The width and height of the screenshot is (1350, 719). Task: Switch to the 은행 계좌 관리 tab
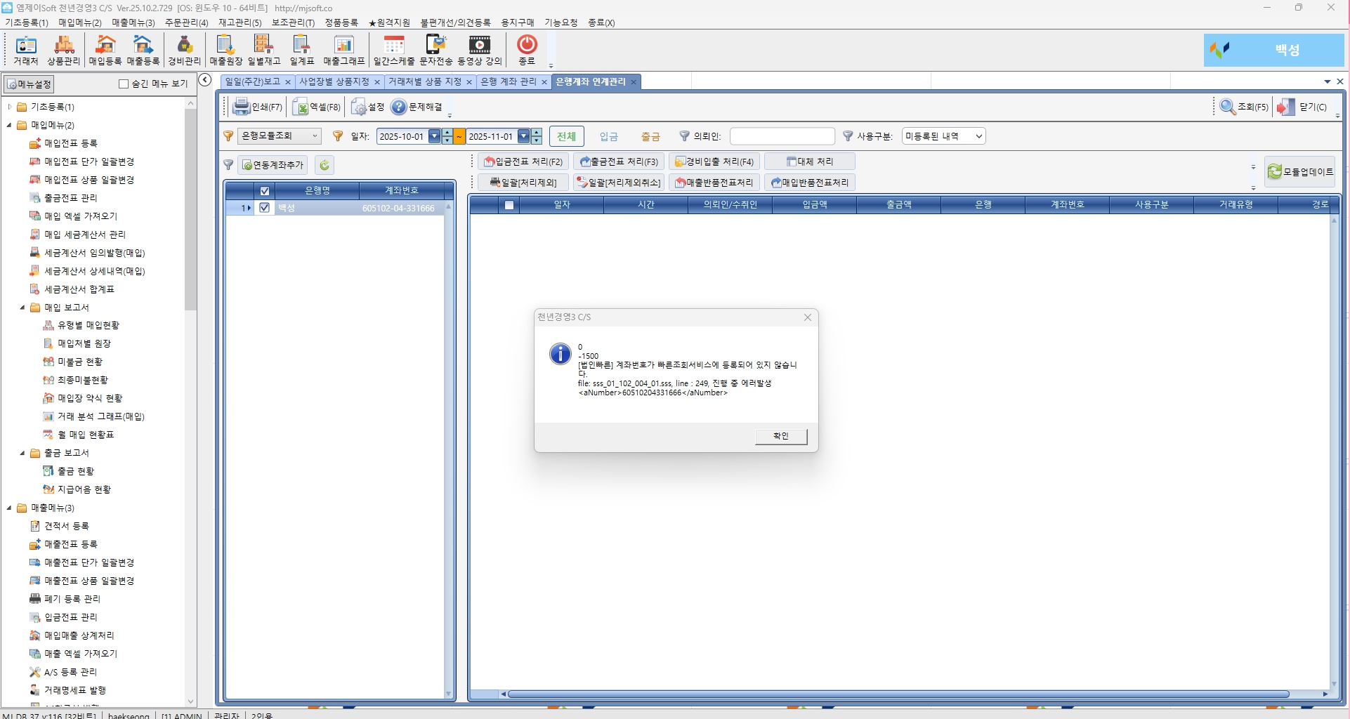[508, 82]
